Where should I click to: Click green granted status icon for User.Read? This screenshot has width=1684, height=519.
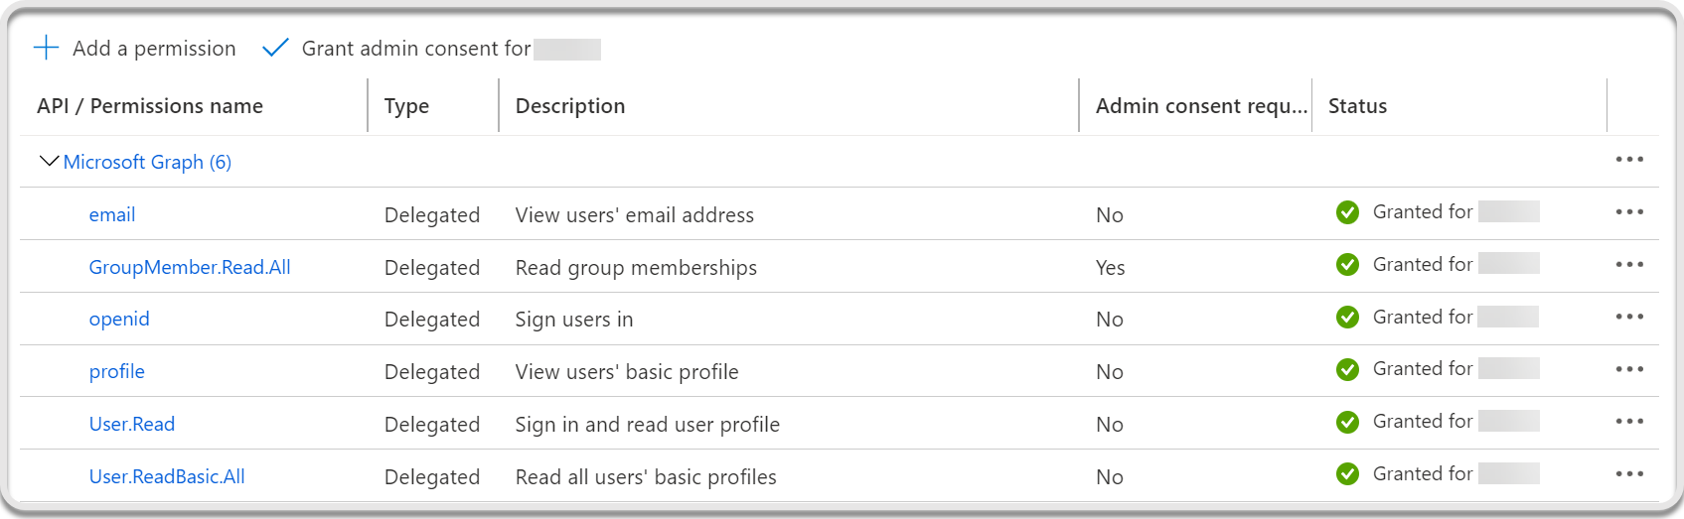coord(1347,422)
